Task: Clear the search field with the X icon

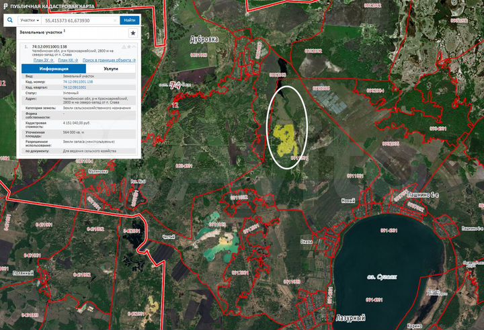Action: (116, 20)
